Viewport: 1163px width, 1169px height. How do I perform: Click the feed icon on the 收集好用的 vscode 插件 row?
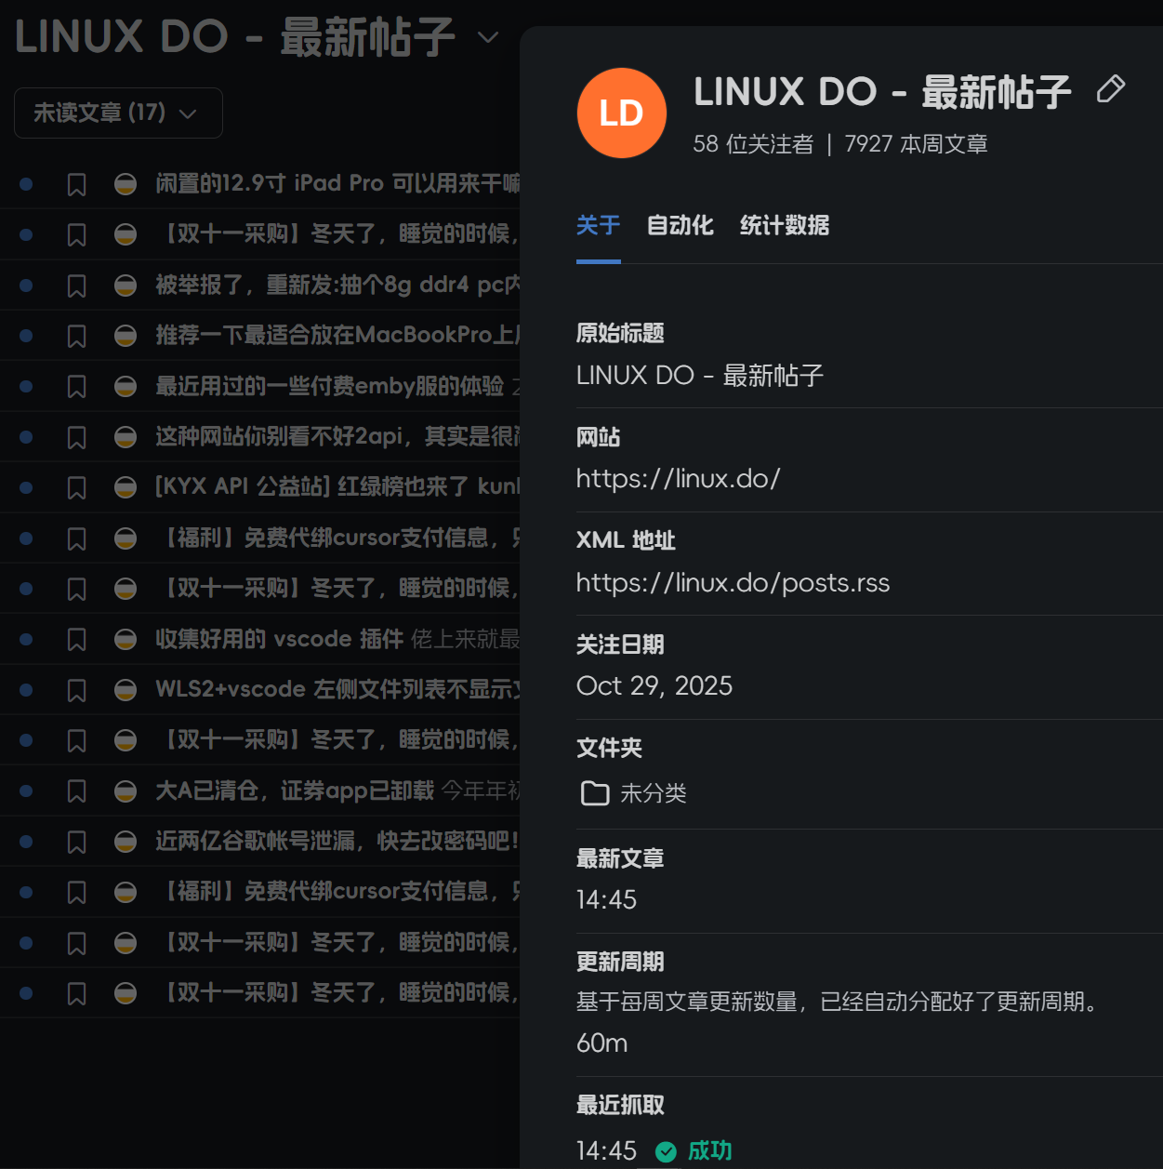tap(126, 640)
